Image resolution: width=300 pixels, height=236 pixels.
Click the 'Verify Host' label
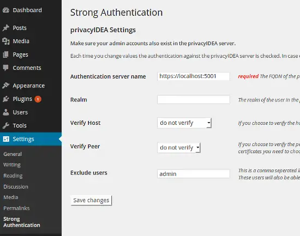[85, 123]
